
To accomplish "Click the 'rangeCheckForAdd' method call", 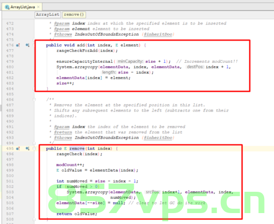I will 77,51.
